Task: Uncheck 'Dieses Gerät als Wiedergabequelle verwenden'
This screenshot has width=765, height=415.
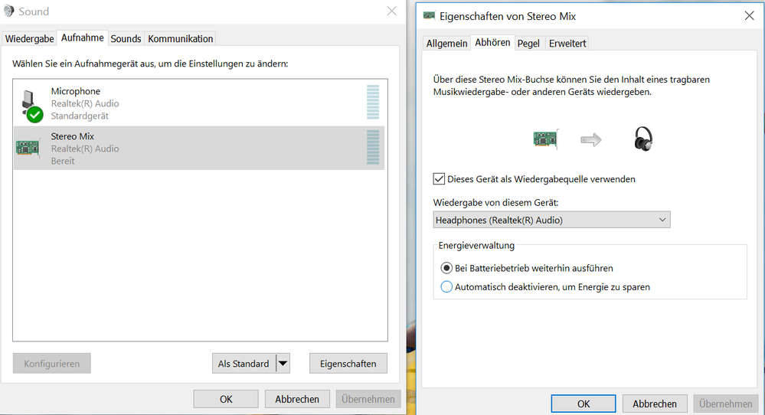Action: tap(440, 179)
